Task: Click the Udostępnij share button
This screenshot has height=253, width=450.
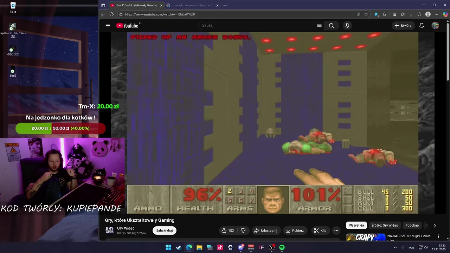Action: tap(266, 231)
